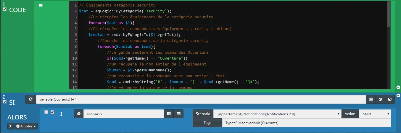The image size is (401, 133).
Task: Untick the checked checkbox in scenario action row
Action: pyautogui.click(x=52, y=112)
